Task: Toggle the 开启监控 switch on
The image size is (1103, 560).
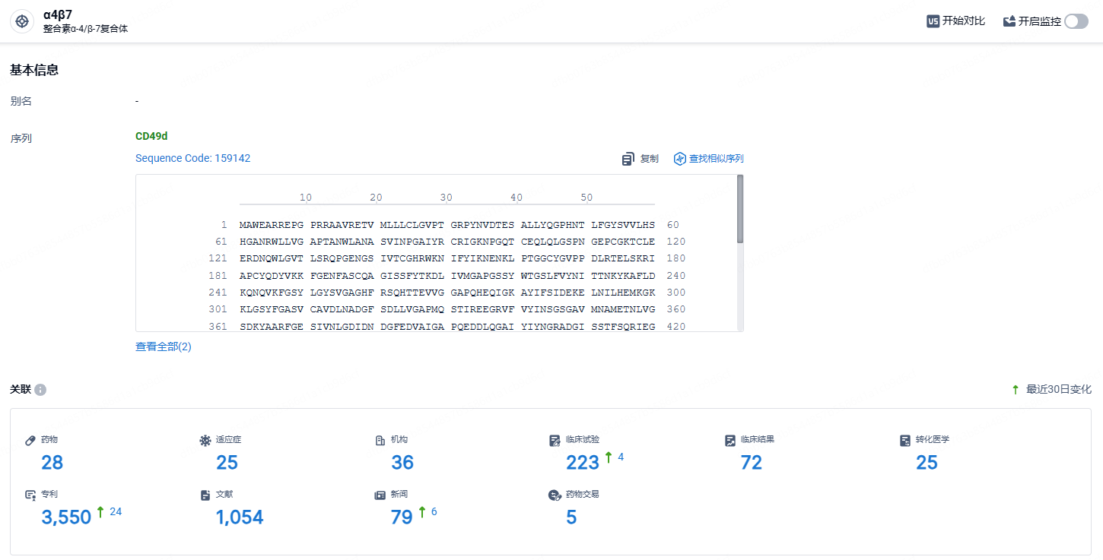Action: click(x=1076, y=21)
